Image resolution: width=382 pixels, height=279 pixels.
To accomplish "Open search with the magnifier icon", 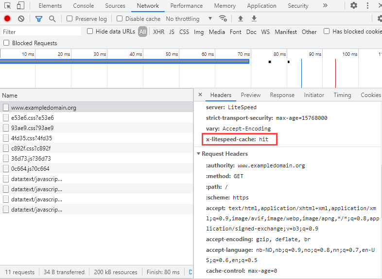I will (52, 19).
